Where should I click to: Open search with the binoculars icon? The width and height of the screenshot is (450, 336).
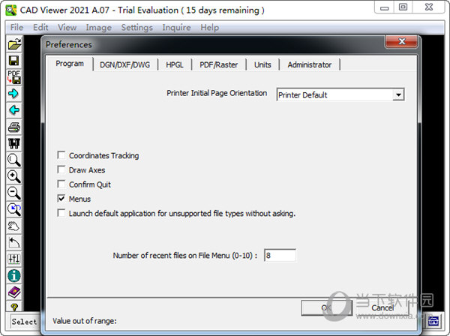(x=14, y=143)
